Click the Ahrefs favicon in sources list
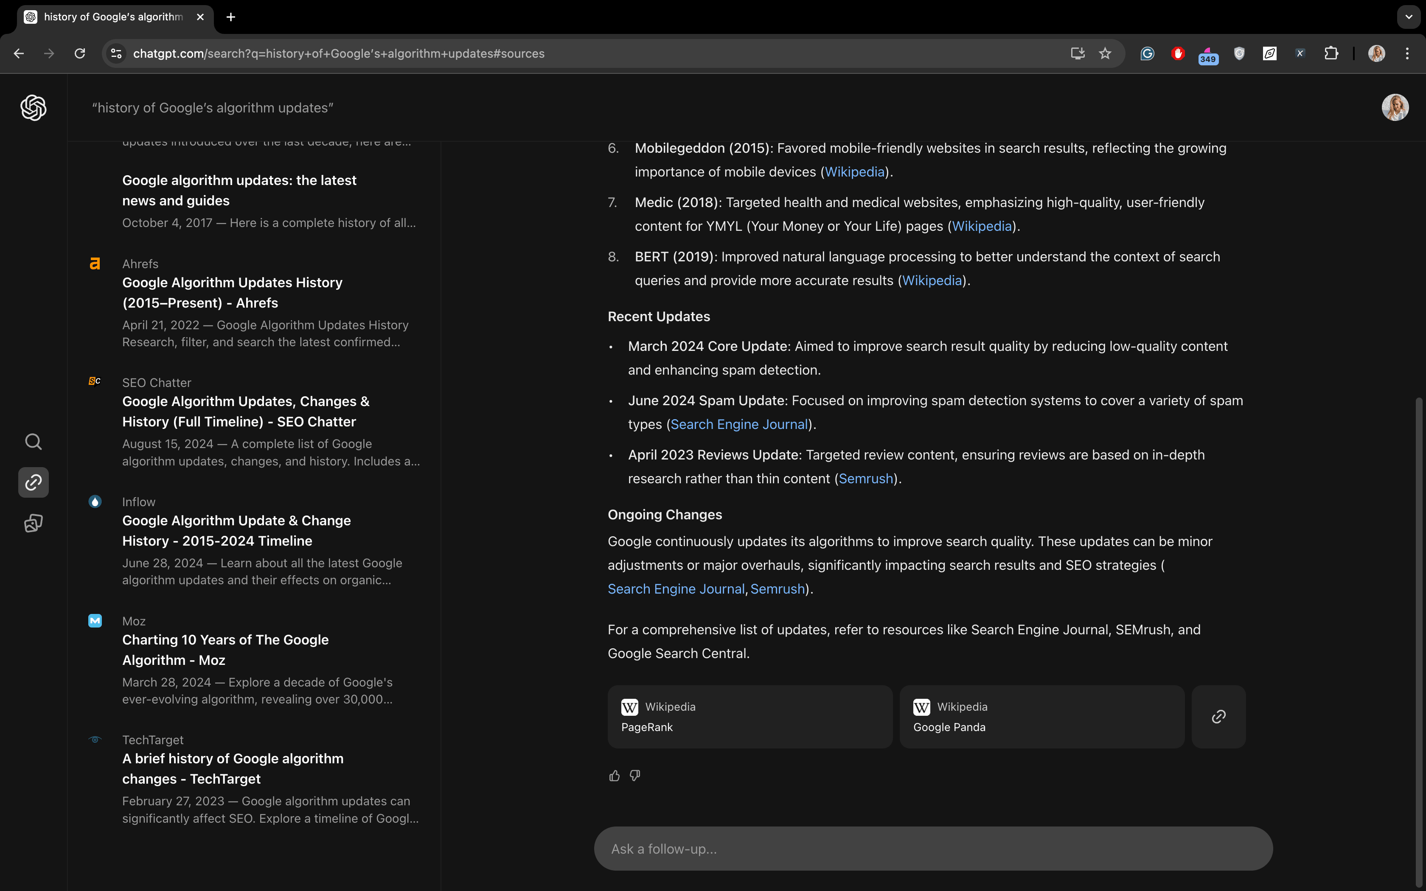The height and width of the screenshot is (891, 1426). [x=95, y=263]
